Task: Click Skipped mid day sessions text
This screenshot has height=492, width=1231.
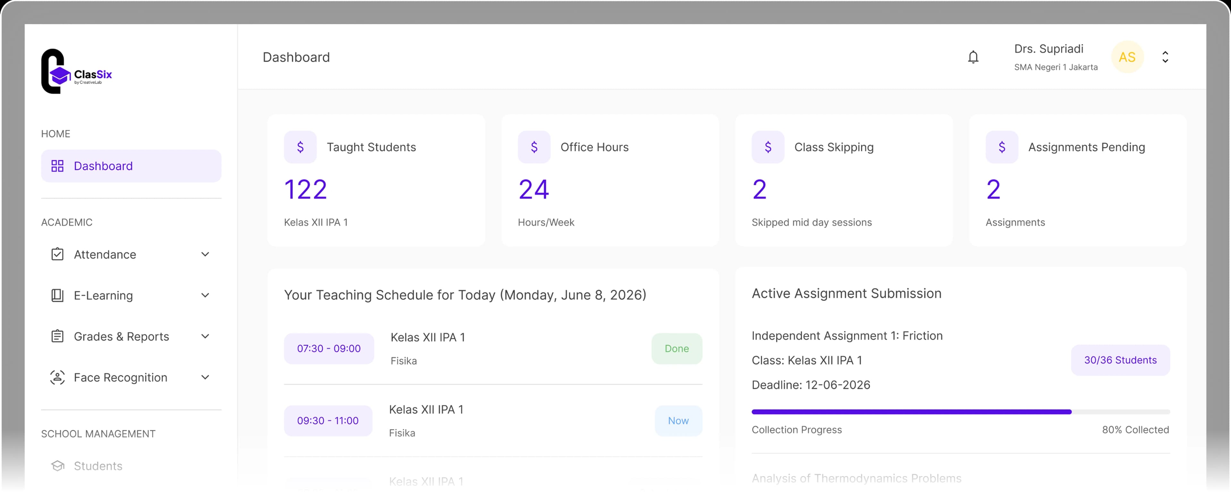Action: point(811,223)
